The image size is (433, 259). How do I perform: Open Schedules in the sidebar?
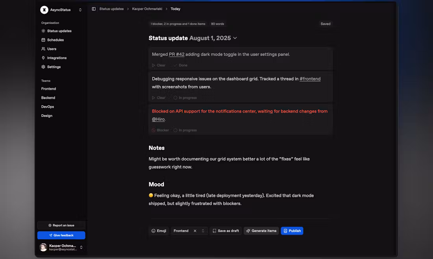[55, 40]
